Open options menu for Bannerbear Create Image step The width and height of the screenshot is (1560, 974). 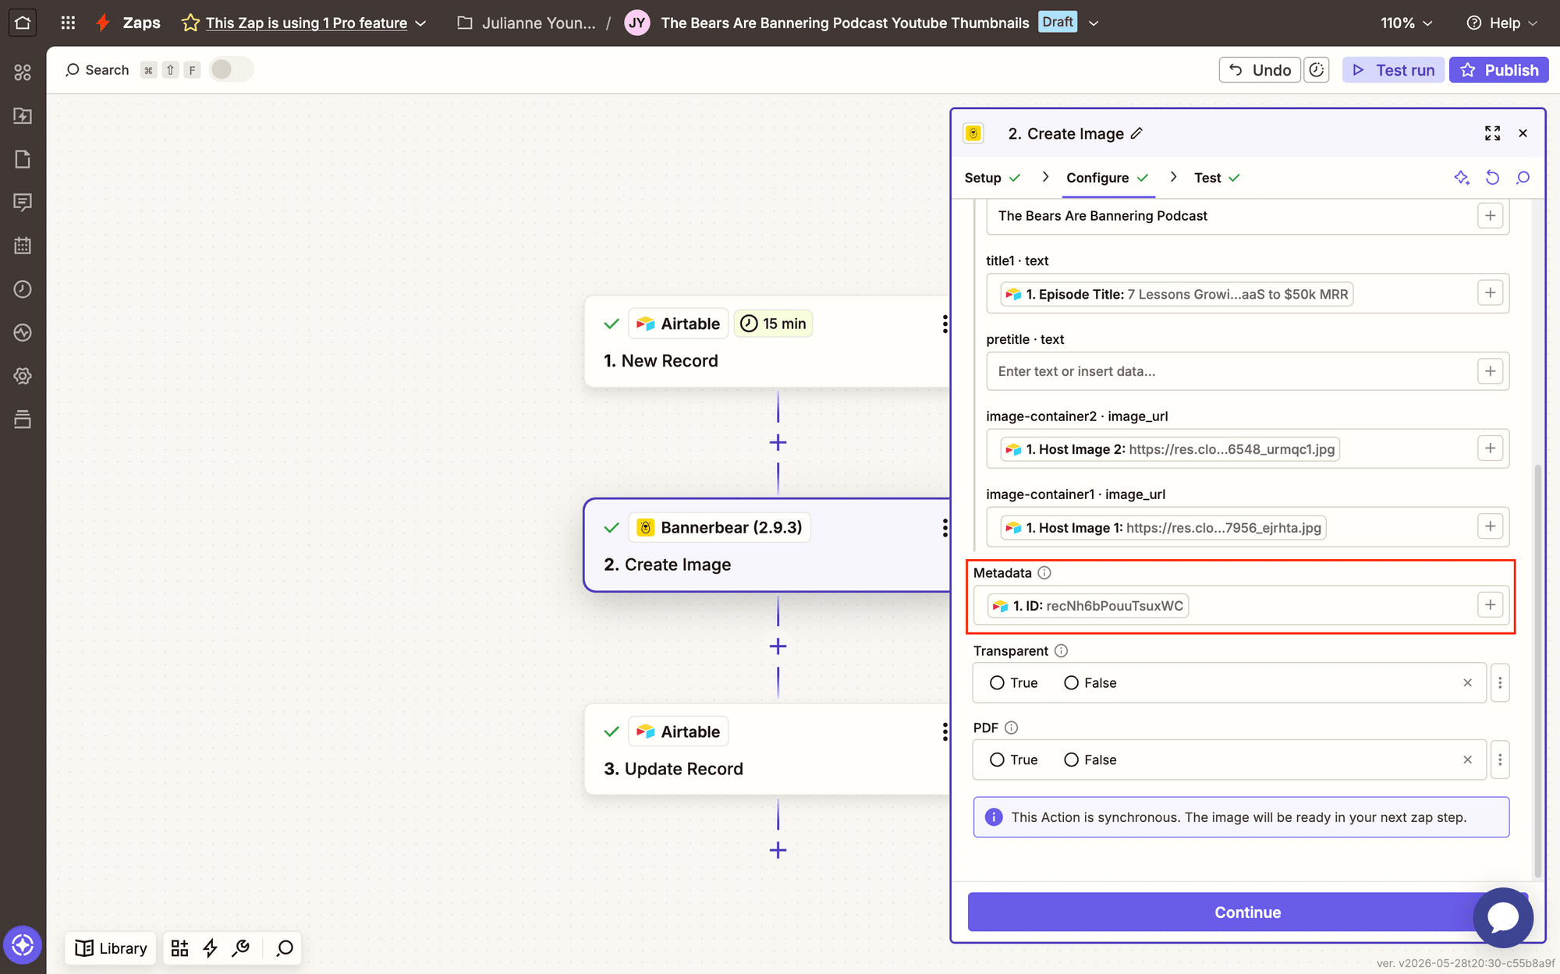tap(945, 528)
